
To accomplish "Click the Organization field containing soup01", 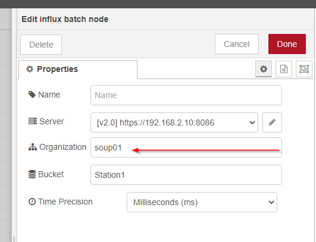I will point(186,147).
